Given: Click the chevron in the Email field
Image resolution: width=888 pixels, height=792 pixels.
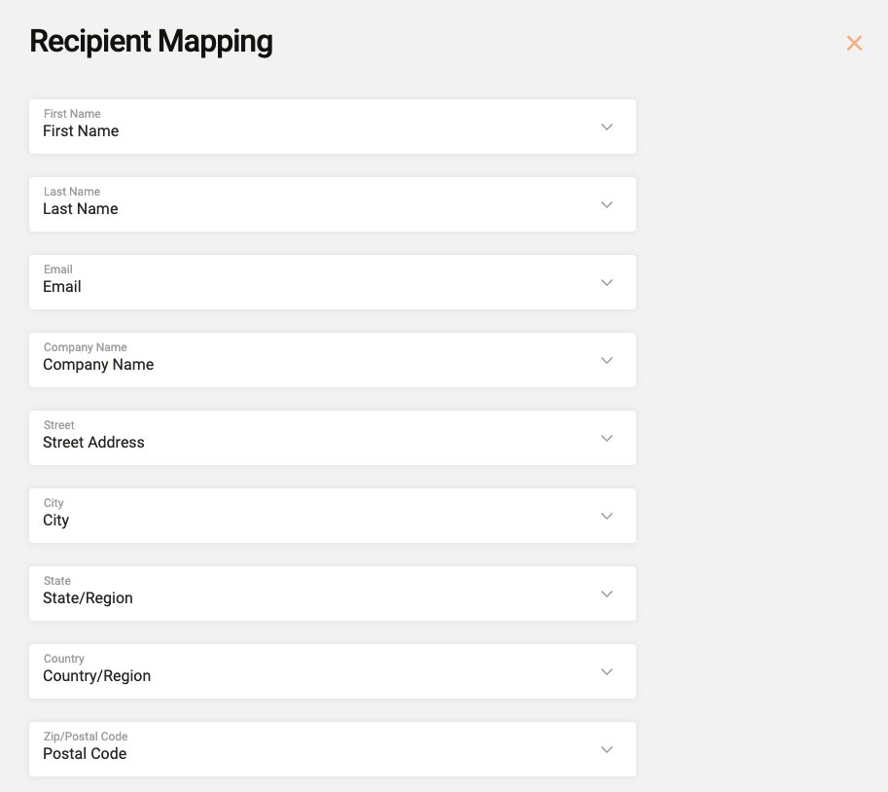Looking at the screenshot, I should pyautogui.click(x=607, y=282).
